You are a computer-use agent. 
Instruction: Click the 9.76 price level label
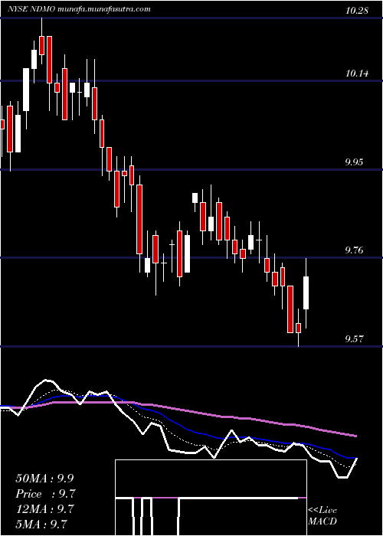(x=354, y=250)
